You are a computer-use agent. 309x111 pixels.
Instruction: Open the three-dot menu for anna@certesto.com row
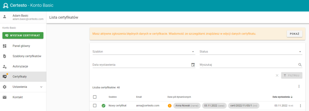[x=300, y=106]
